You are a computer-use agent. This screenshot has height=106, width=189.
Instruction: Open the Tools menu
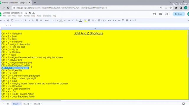coord(39,16)
